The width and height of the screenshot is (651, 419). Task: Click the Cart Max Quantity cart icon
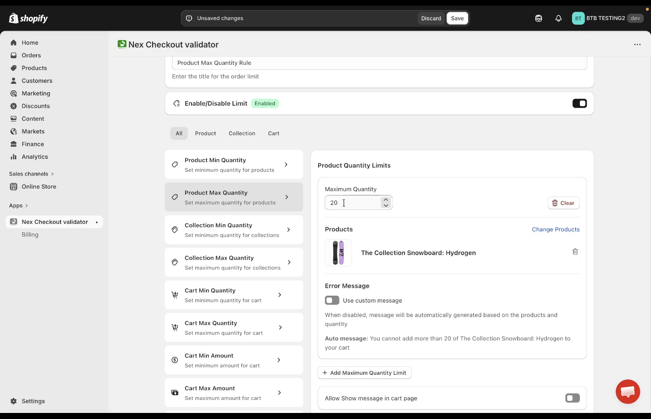tap(175, 327)
